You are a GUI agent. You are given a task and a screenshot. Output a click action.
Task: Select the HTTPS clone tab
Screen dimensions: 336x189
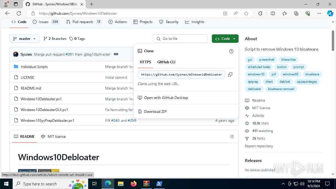(145, 62)
